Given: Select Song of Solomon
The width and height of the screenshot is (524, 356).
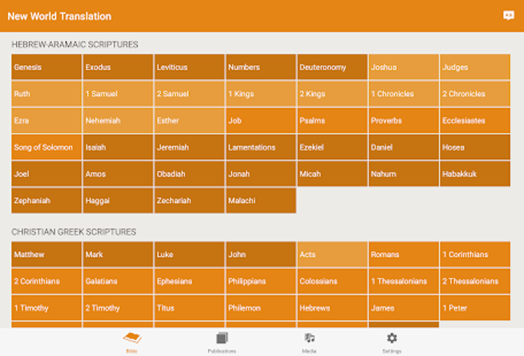Looking at the screenshot, I should pos(46,147).
